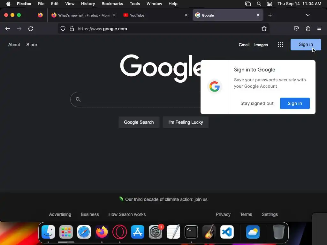Viewport: 327px width, 245px height.
Task: Open Firefox View pinned tab
Action: 40,15
